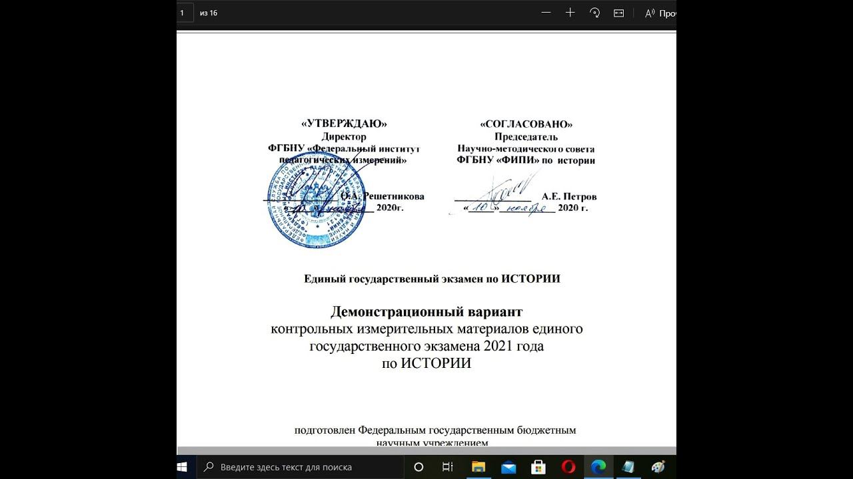Open Task View in the taskbar
853x479 pixels.
click(x=448, y=467)
